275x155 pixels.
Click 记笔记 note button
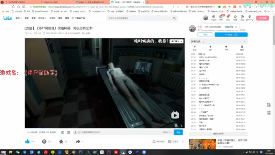pyautogui.click(x=173, y=142)
